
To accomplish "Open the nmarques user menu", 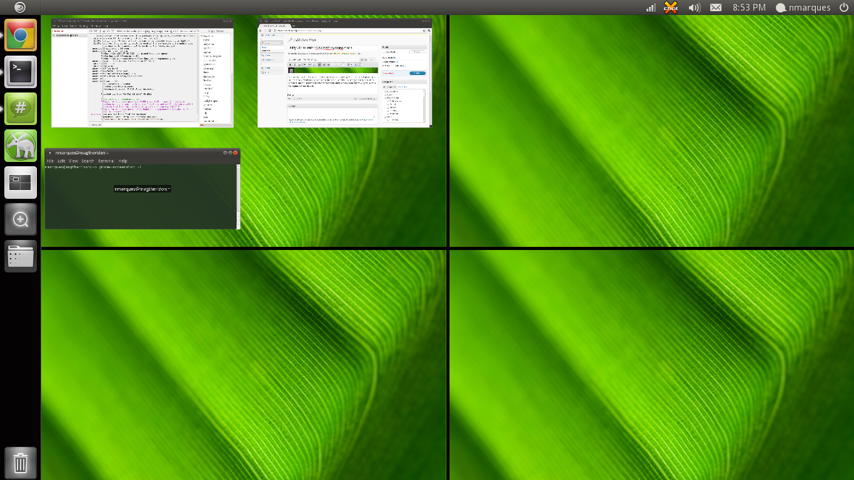I will click(803, 7).
